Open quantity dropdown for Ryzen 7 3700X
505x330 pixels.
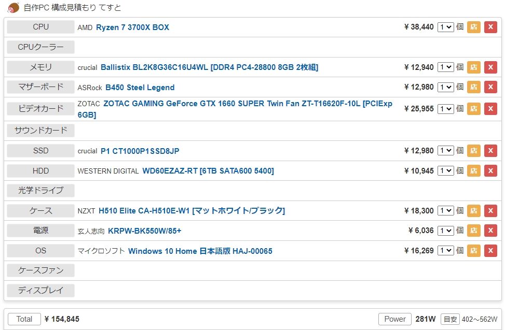click(445, 27)
